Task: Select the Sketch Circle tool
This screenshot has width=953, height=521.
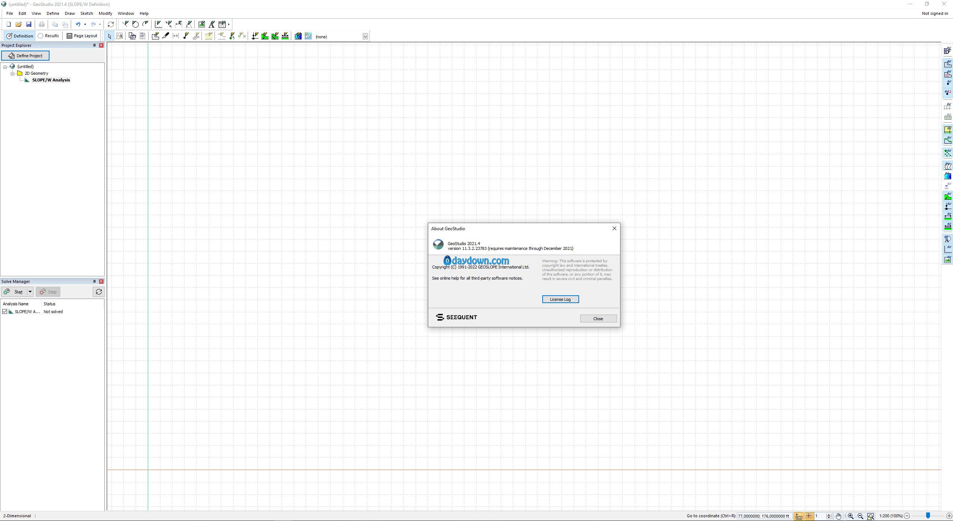Action: coord(135,24)
